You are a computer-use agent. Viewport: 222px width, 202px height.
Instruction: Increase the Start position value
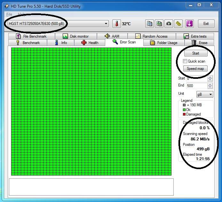pyautogui.click(x=210, y=77)
